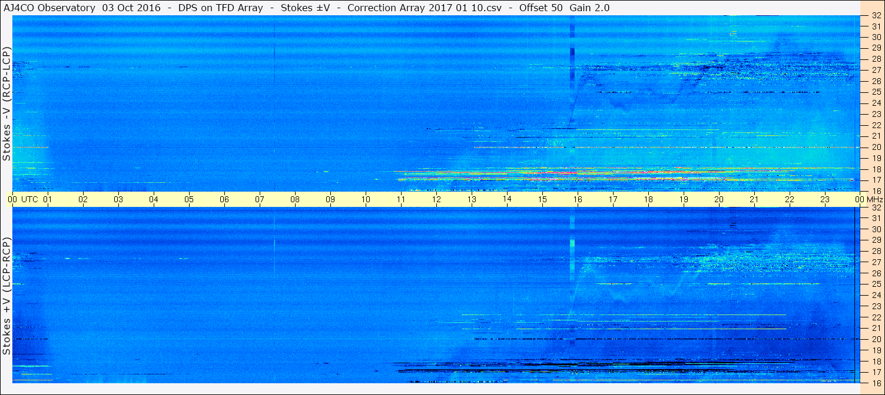Click the "Gain 2.0" value in header
Screen dimensions: 885x395
(590, 8)
